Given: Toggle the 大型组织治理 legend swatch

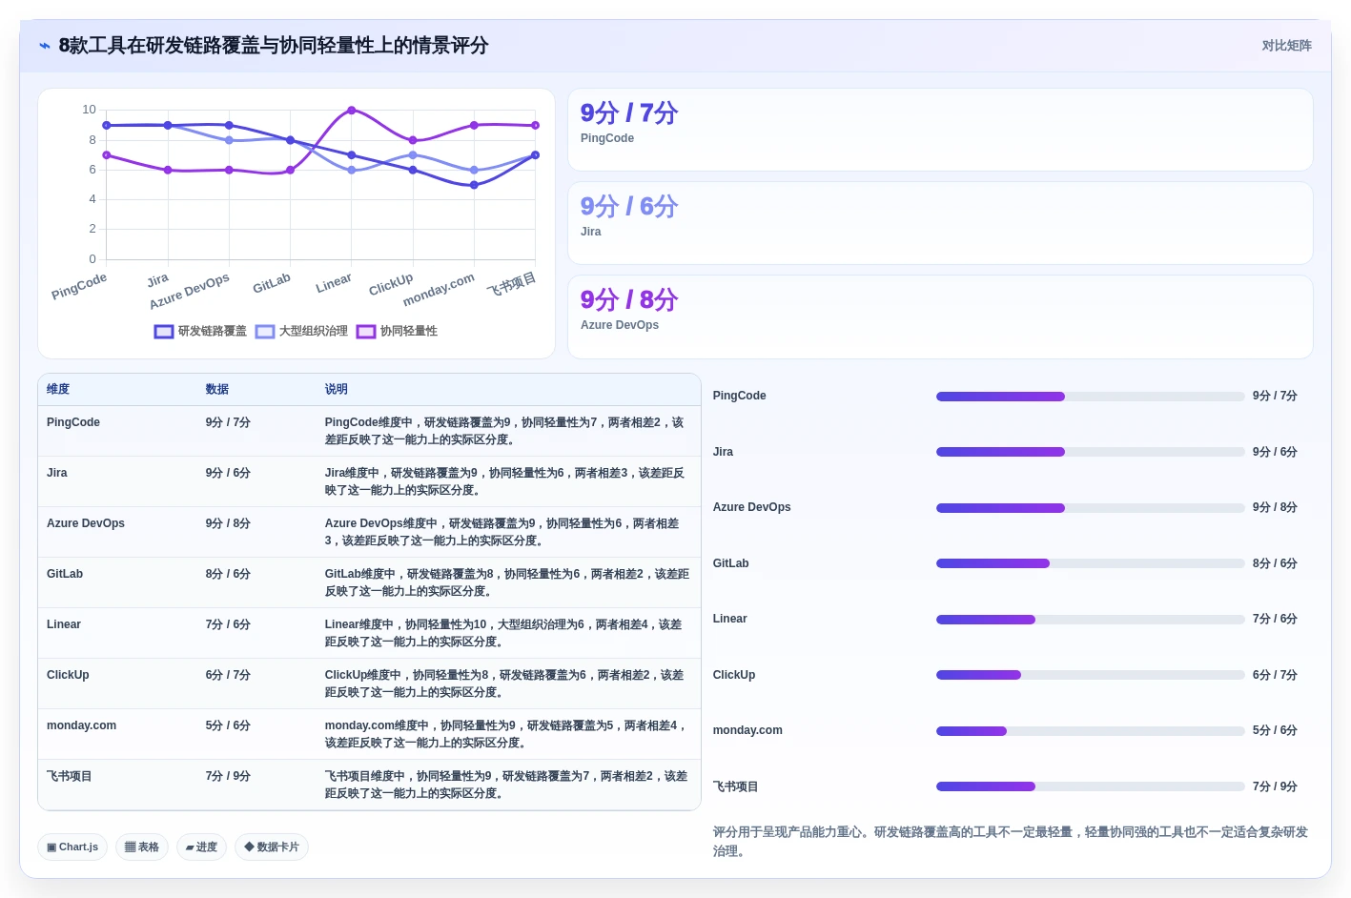Looking at the screenshot, I should 265,332.
